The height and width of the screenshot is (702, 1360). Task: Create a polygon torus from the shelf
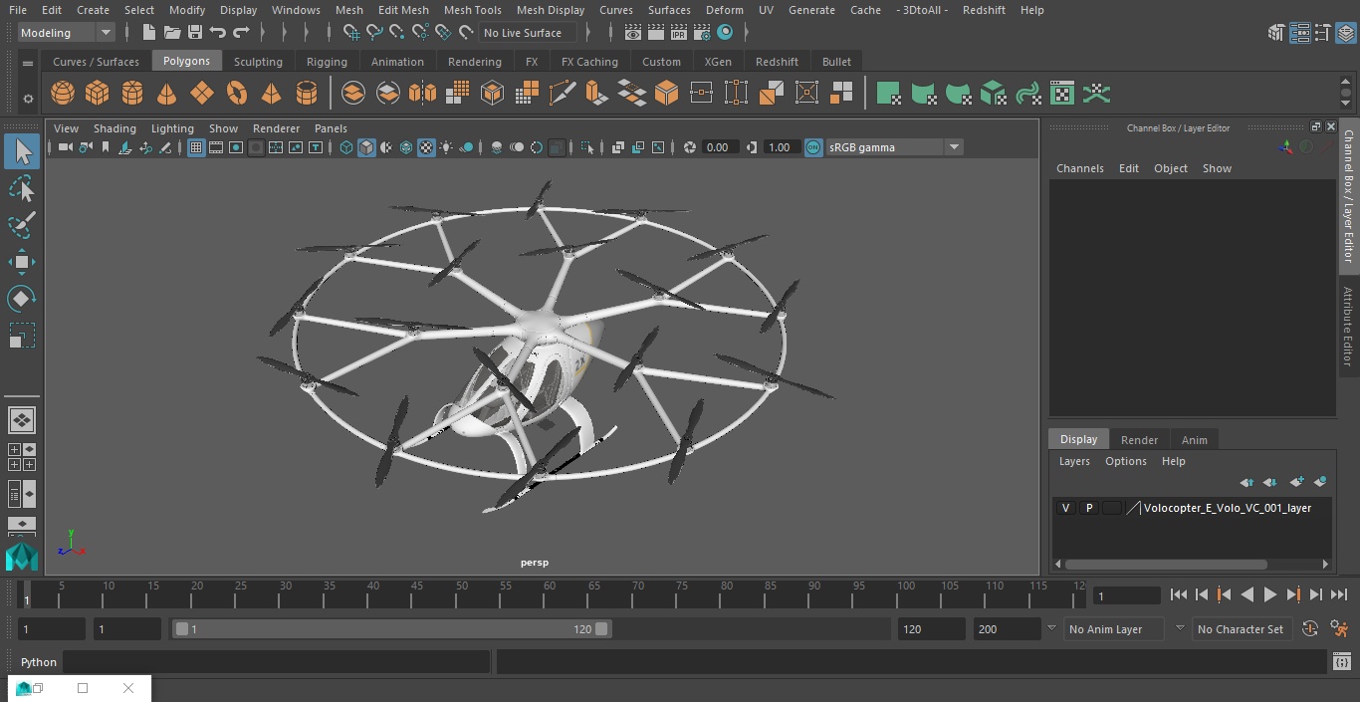pos(237,94)
